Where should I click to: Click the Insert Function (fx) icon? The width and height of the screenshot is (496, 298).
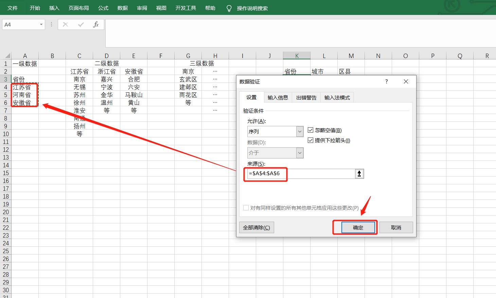tap(96, 24)
